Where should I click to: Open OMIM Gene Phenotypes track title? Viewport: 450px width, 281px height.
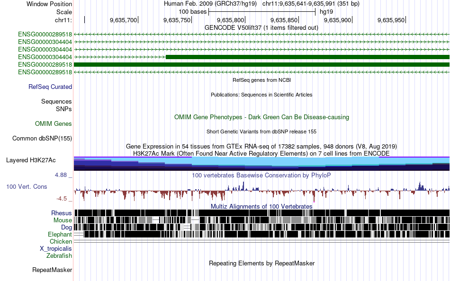[262, 117]
